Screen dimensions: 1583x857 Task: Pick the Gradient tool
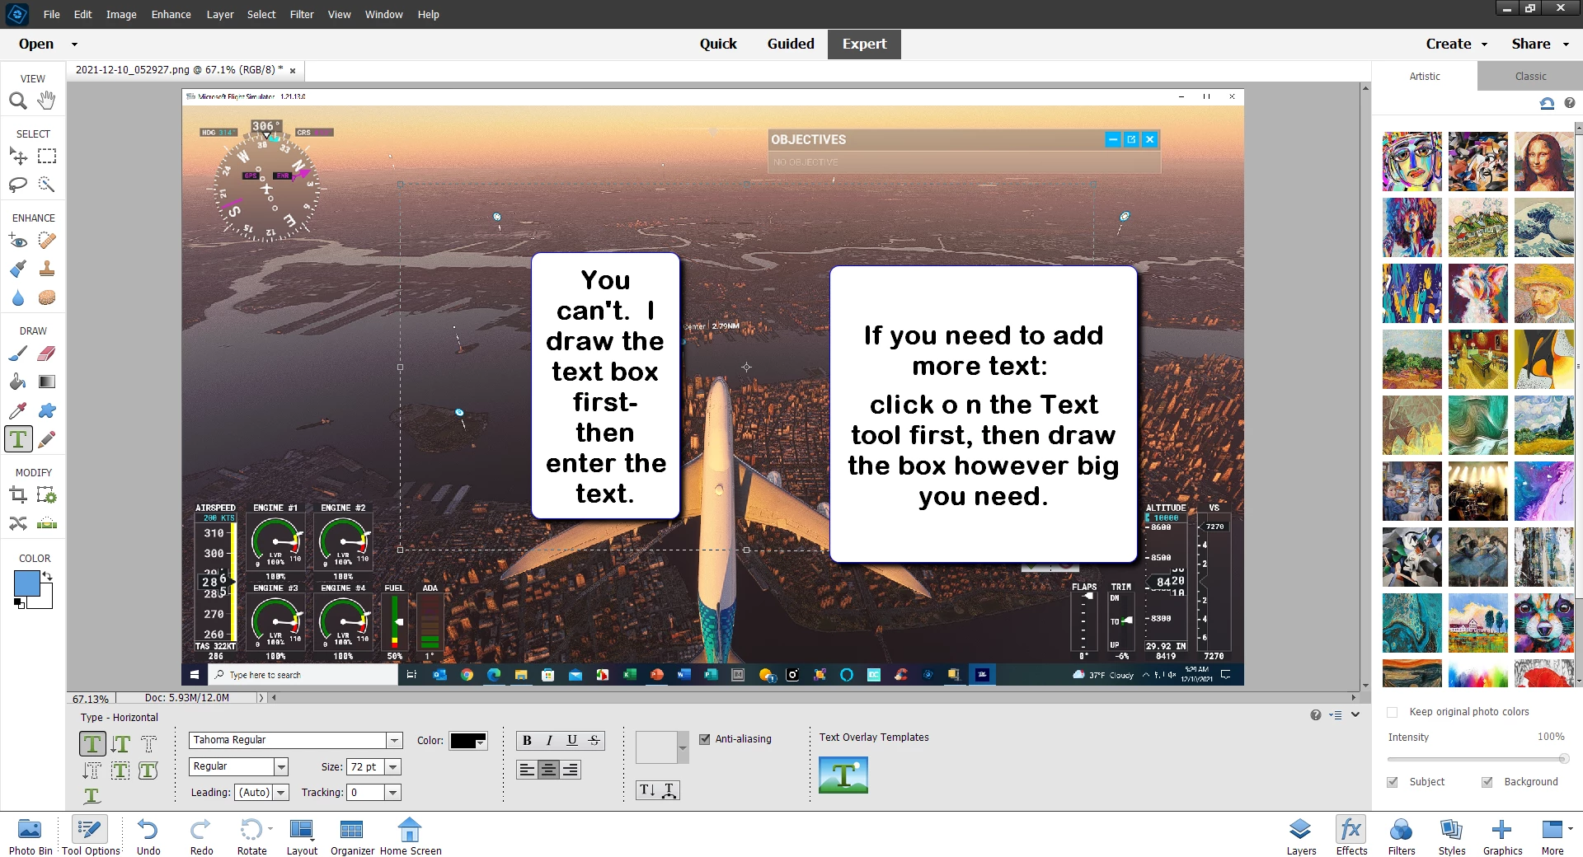click(47, 382)
